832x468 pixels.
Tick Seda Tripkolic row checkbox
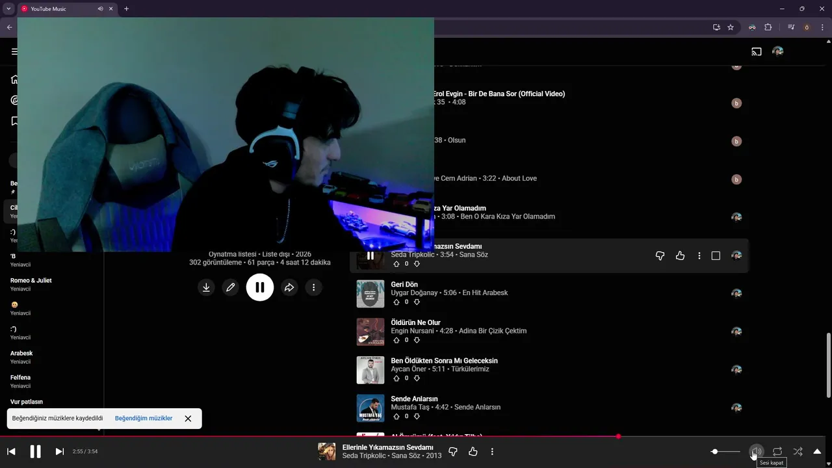pos(716,256)
